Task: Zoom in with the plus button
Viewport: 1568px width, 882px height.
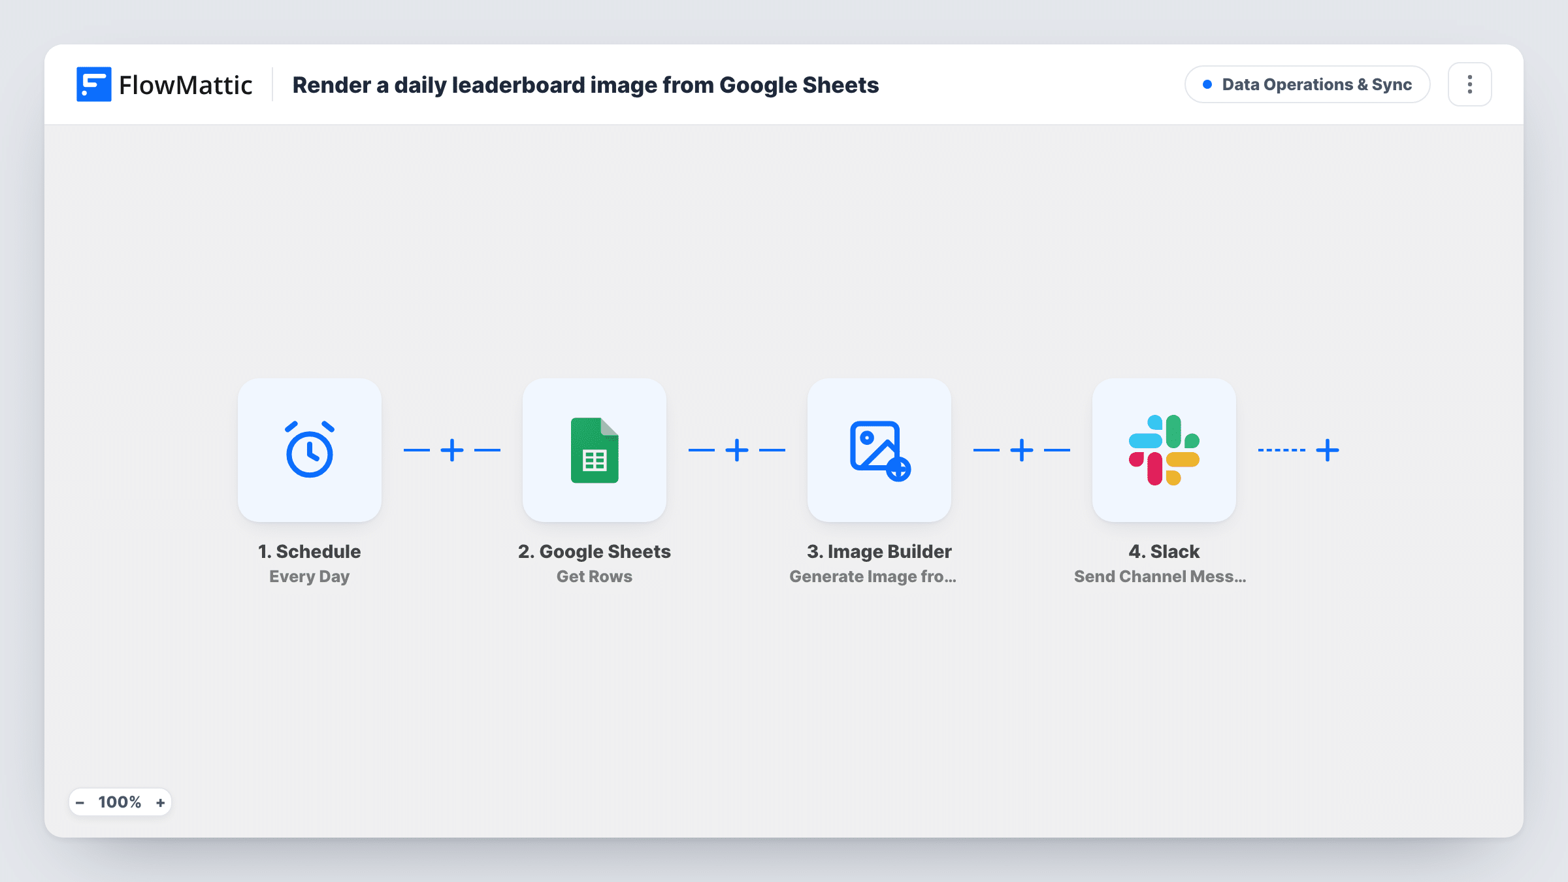Action: [x=160, y=802]
